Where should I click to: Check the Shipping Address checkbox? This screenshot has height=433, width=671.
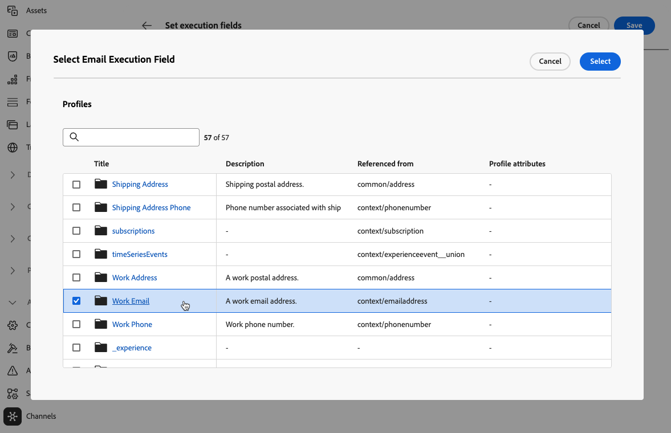click(76, 185)
